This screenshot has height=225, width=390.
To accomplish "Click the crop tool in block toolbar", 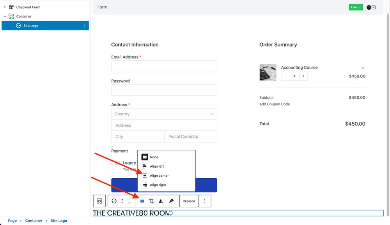I will pos(151,201).
